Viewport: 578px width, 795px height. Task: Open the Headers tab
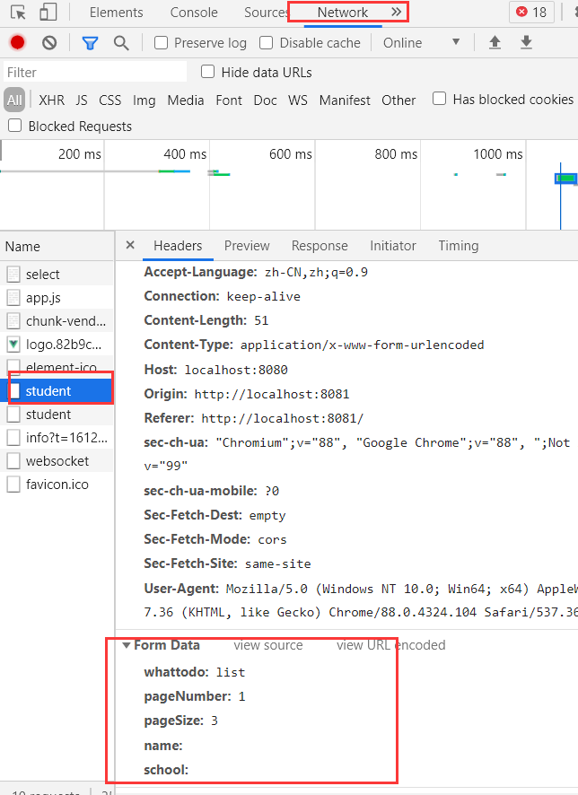[178, 246]
